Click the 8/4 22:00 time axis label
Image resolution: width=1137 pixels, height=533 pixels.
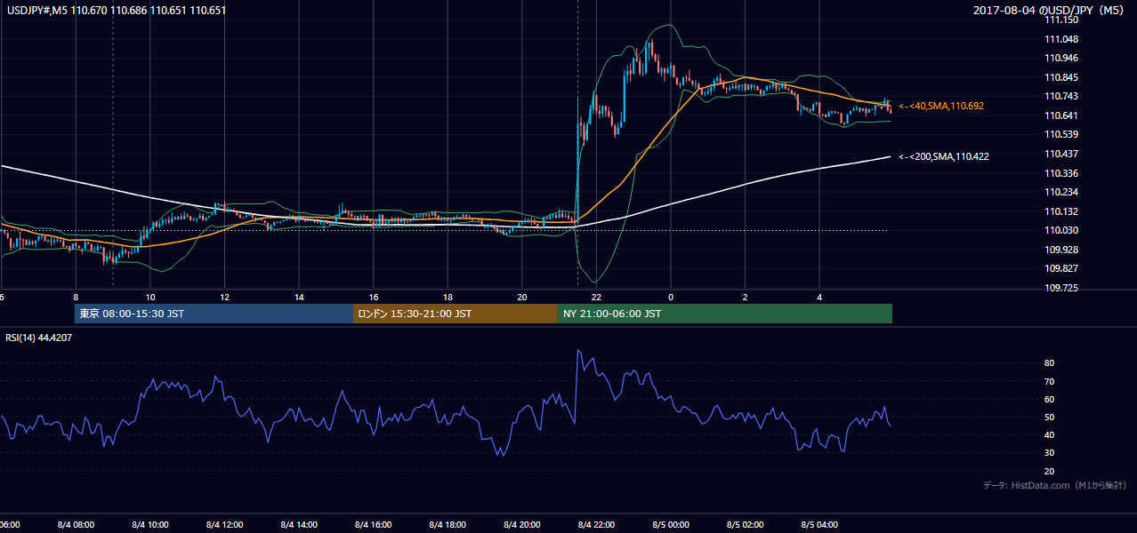(x=597, y=524)
